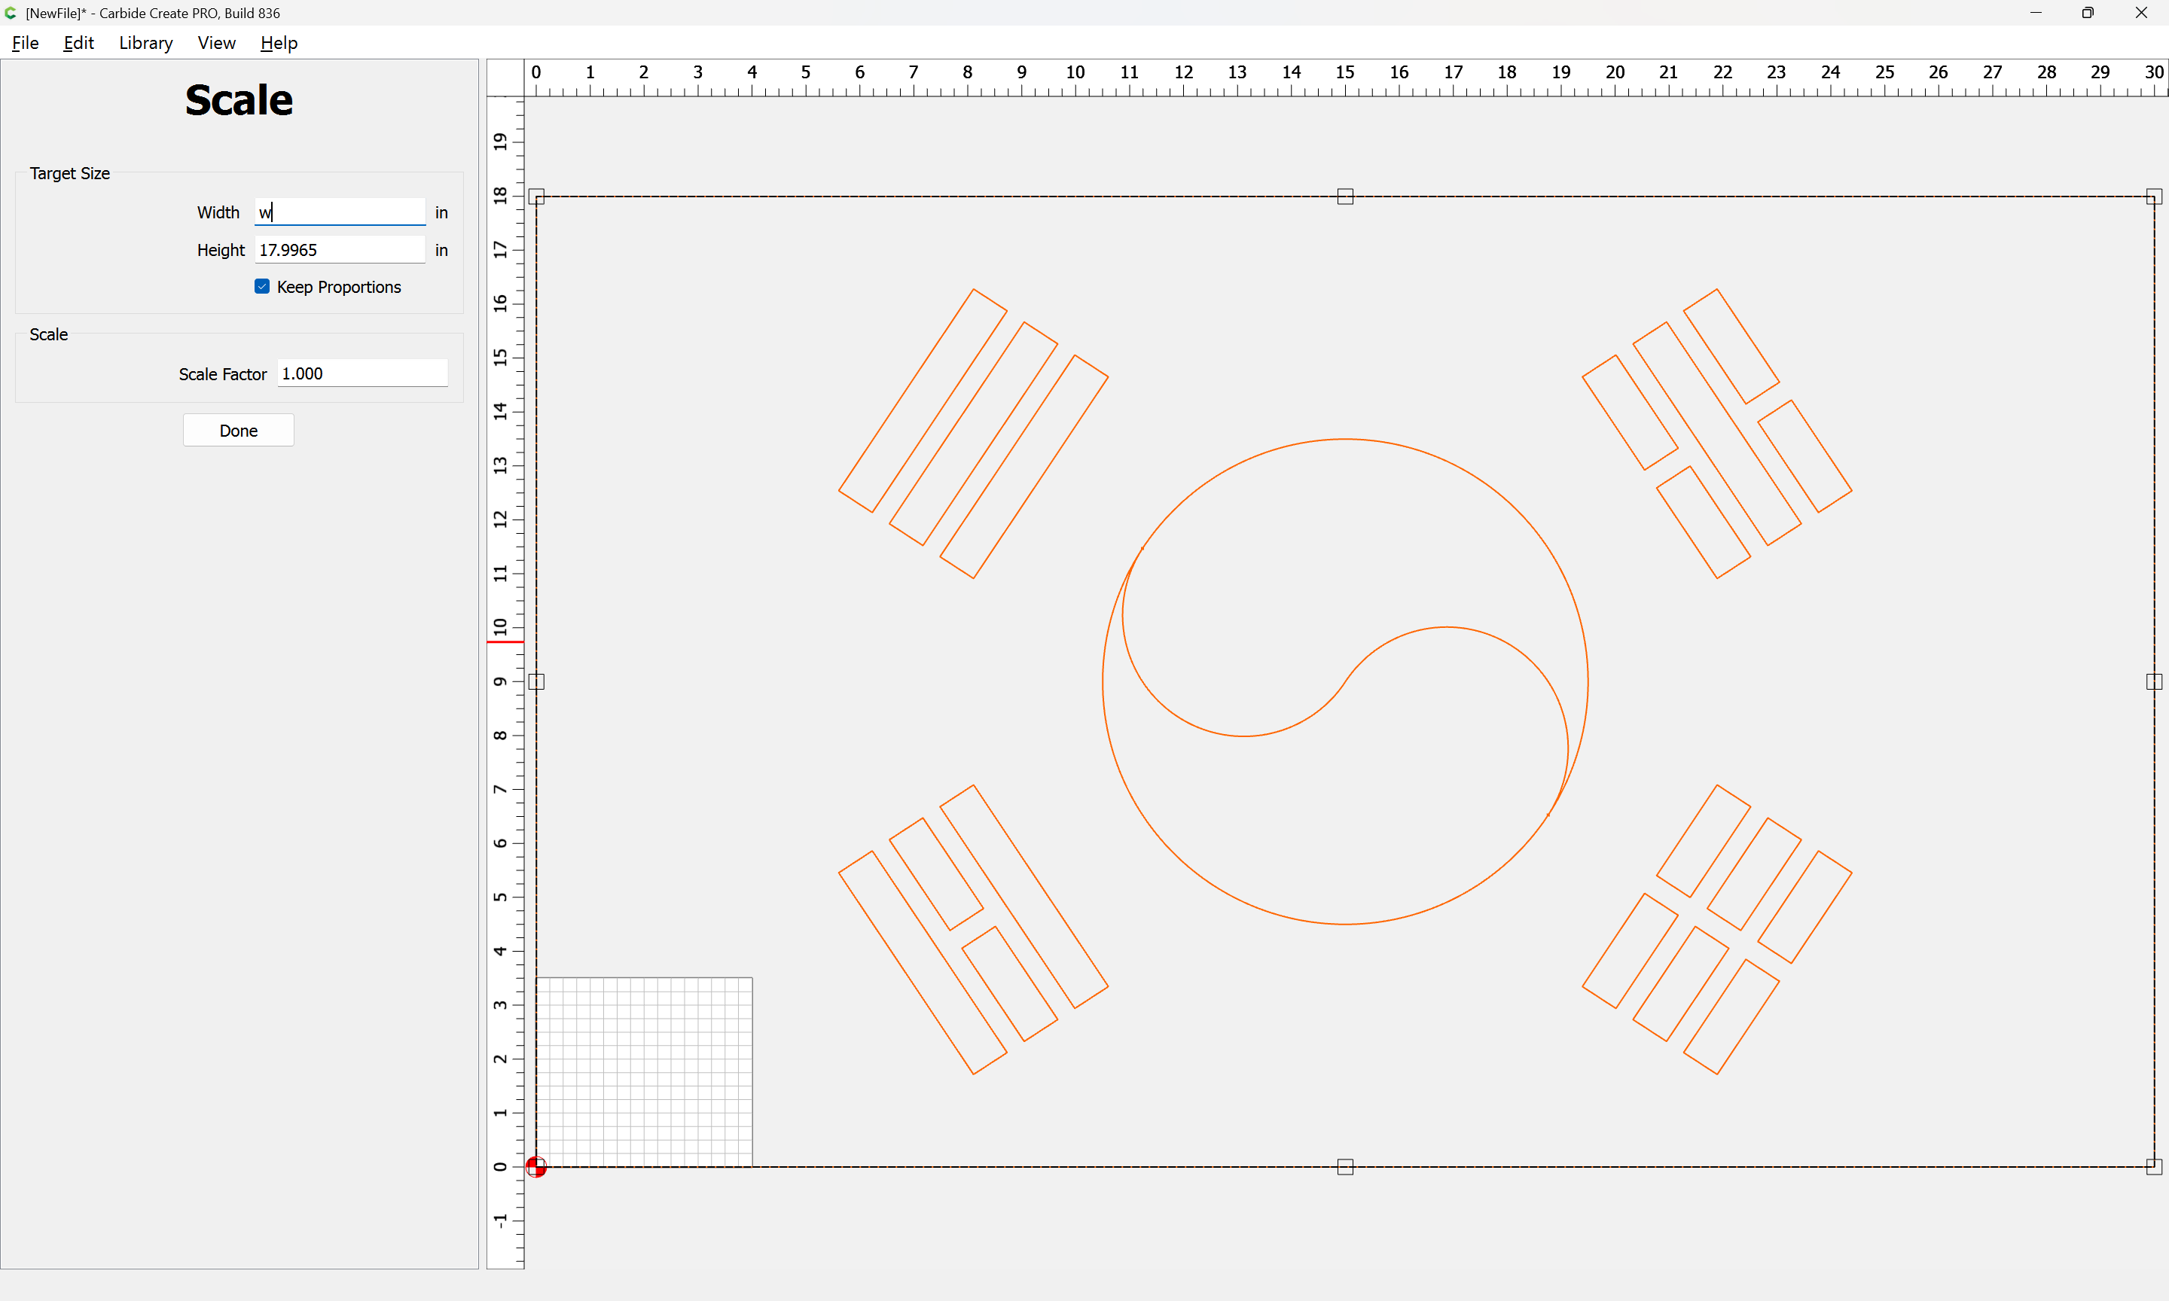
Task: Click the bottom-right selection handle
Action: click(2153, 1167)
